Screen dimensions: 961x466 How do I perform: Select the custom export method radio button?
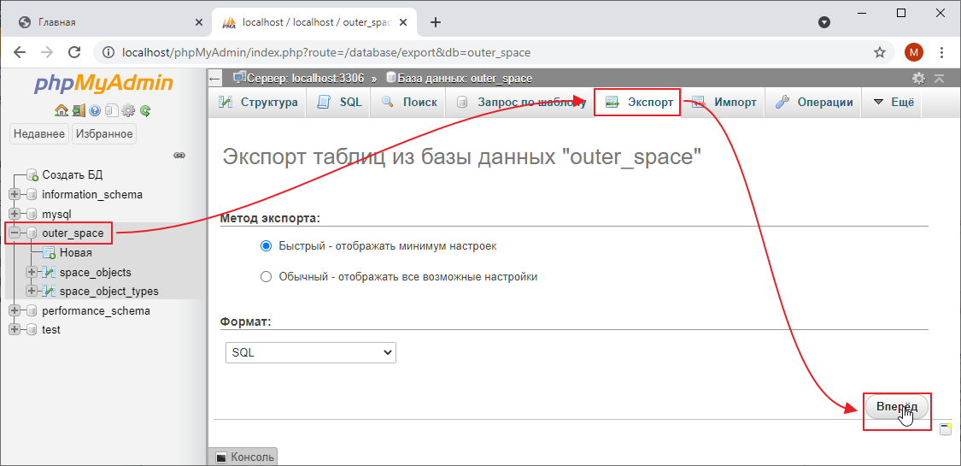click(x=266, y=277)
